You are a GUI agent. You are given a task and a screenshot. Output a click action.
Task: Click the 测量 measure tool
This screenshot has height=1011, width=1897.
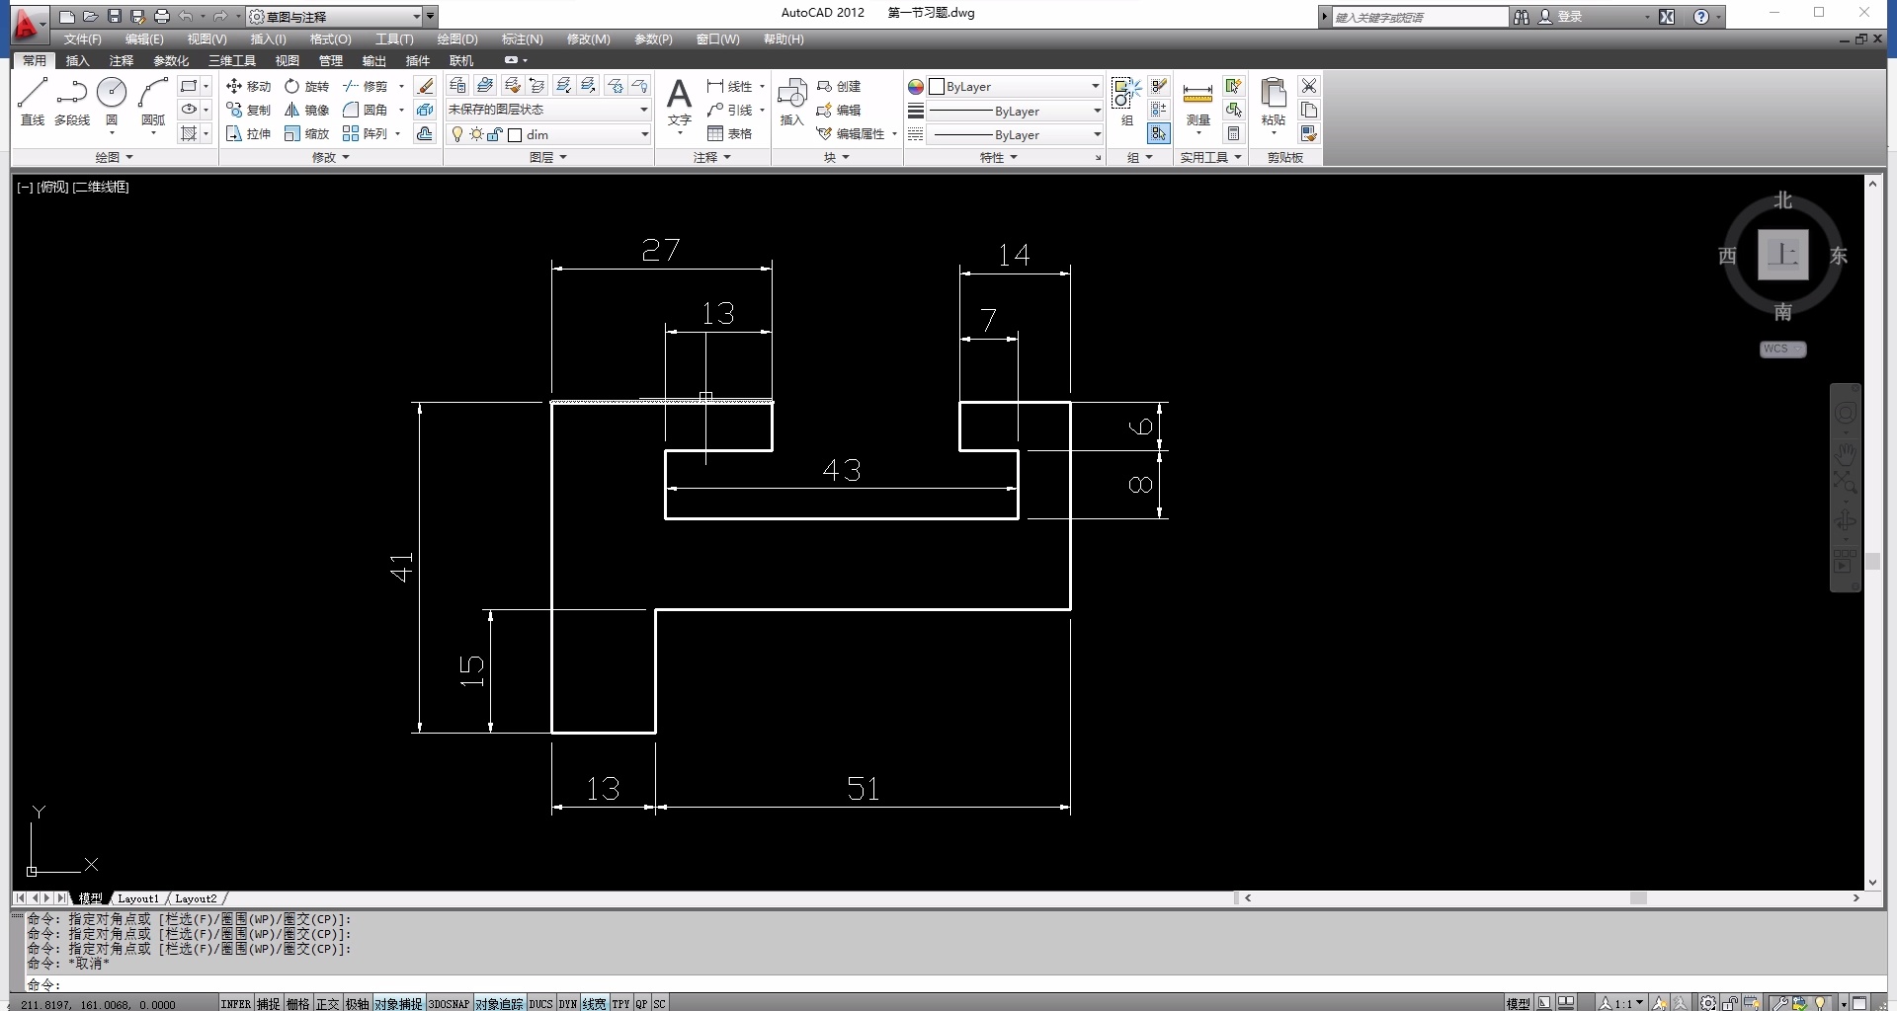coord(1197,102)
